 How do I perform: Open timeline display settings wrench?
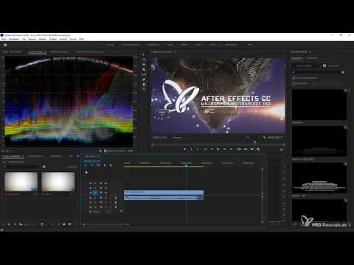point(111,166)
